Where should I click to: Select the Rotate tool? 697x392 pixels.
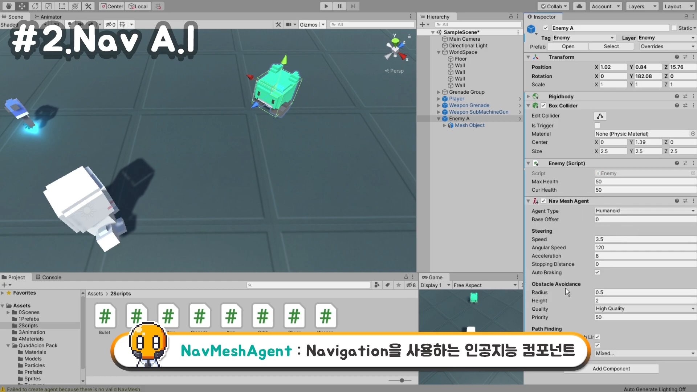tap(35, 6)
